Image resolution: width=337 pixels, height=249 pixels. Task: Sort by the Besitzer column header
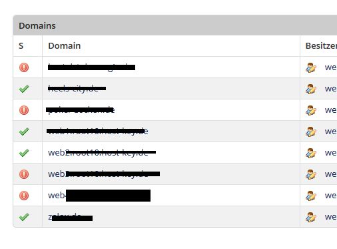point(321,46)
